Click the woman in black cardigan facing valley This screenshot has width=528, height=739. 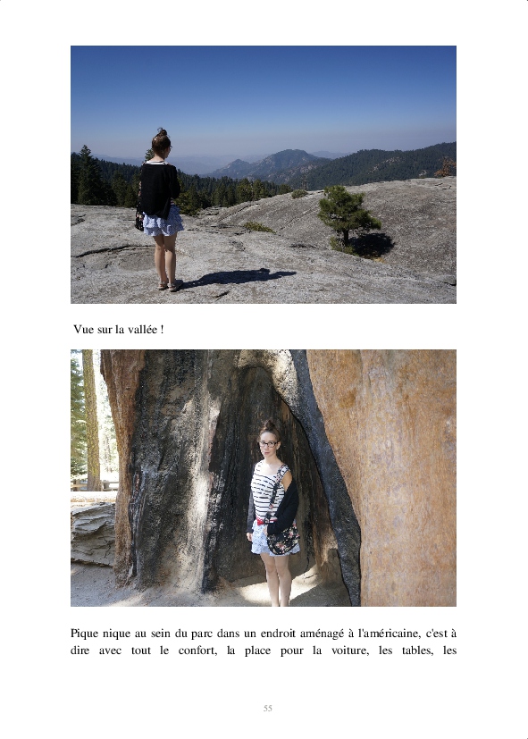point(161,210)
